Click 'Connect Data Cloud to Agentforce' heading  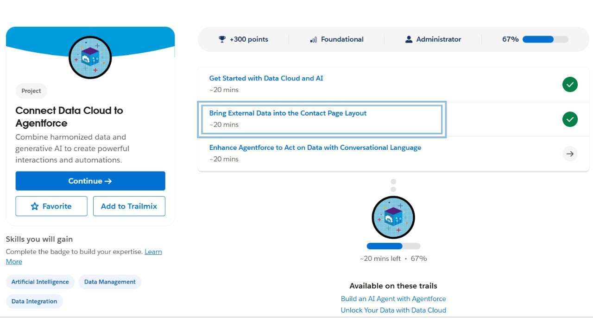[69, 117]
